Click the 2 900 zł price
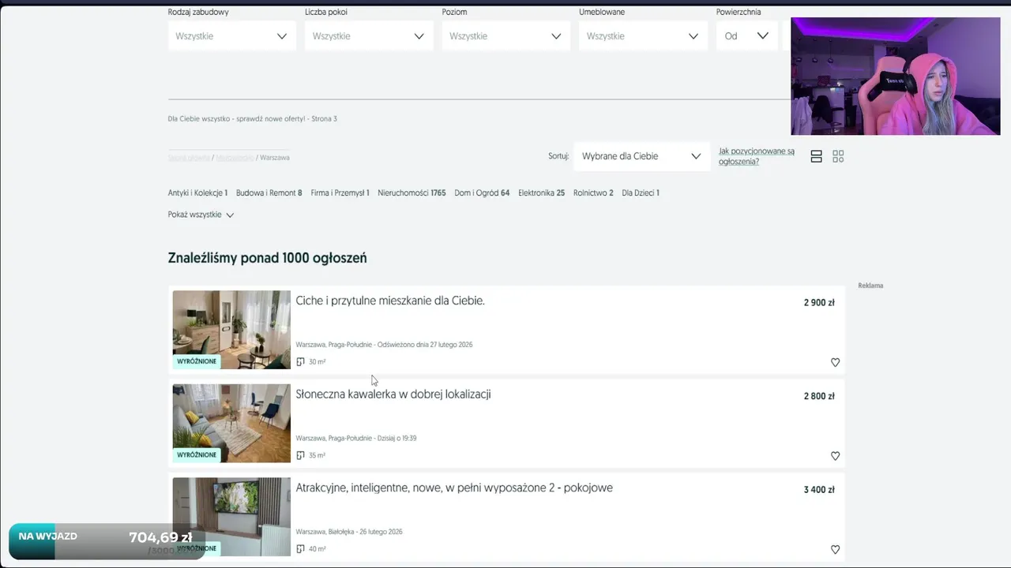Image resolution: width=1011 pixels, height=568 pixels. pos(819,303)
